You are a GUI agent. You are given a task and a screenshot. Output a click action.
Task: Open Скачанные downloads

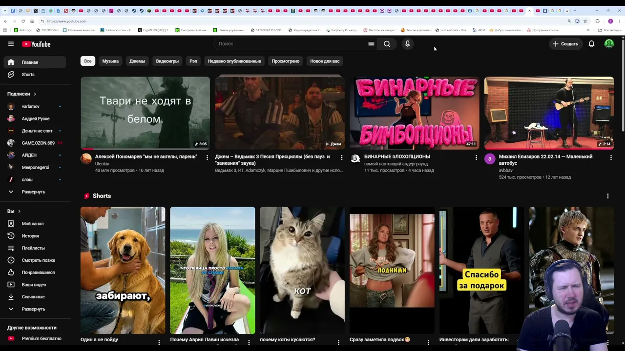tap(34, 297)
